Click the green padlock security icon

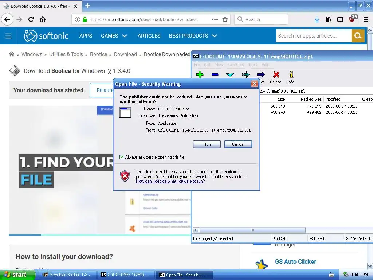[85, 19]
